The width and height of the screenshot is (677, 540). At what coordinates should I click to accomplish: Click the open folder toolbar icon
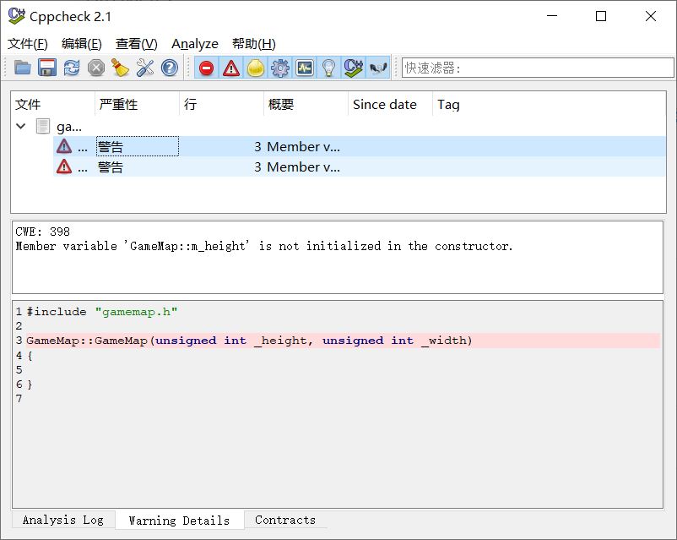click(23, 68)
